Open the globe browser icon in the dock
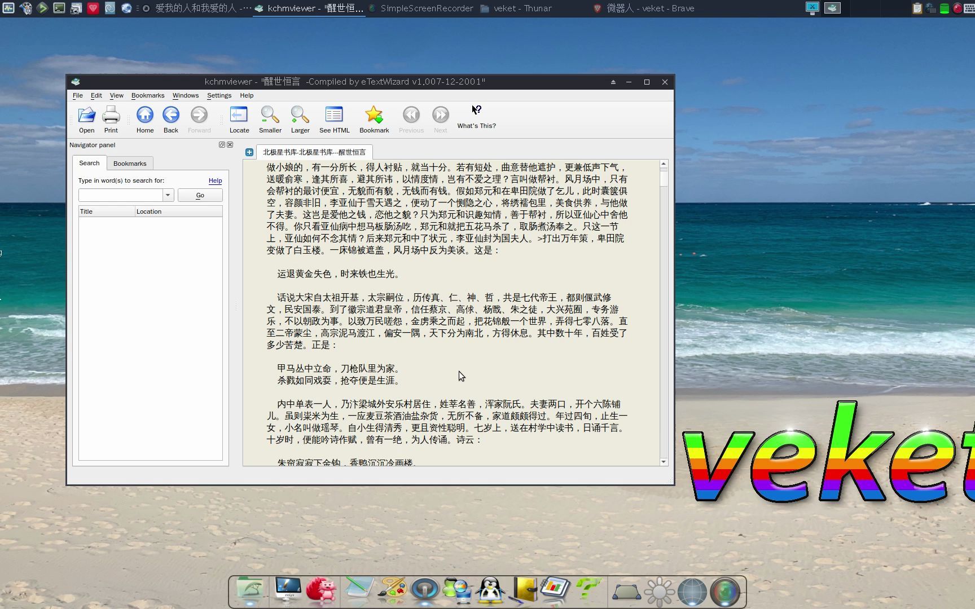Image resolution: width=975 pixels, height=609 pixels. tap(692, 592)
